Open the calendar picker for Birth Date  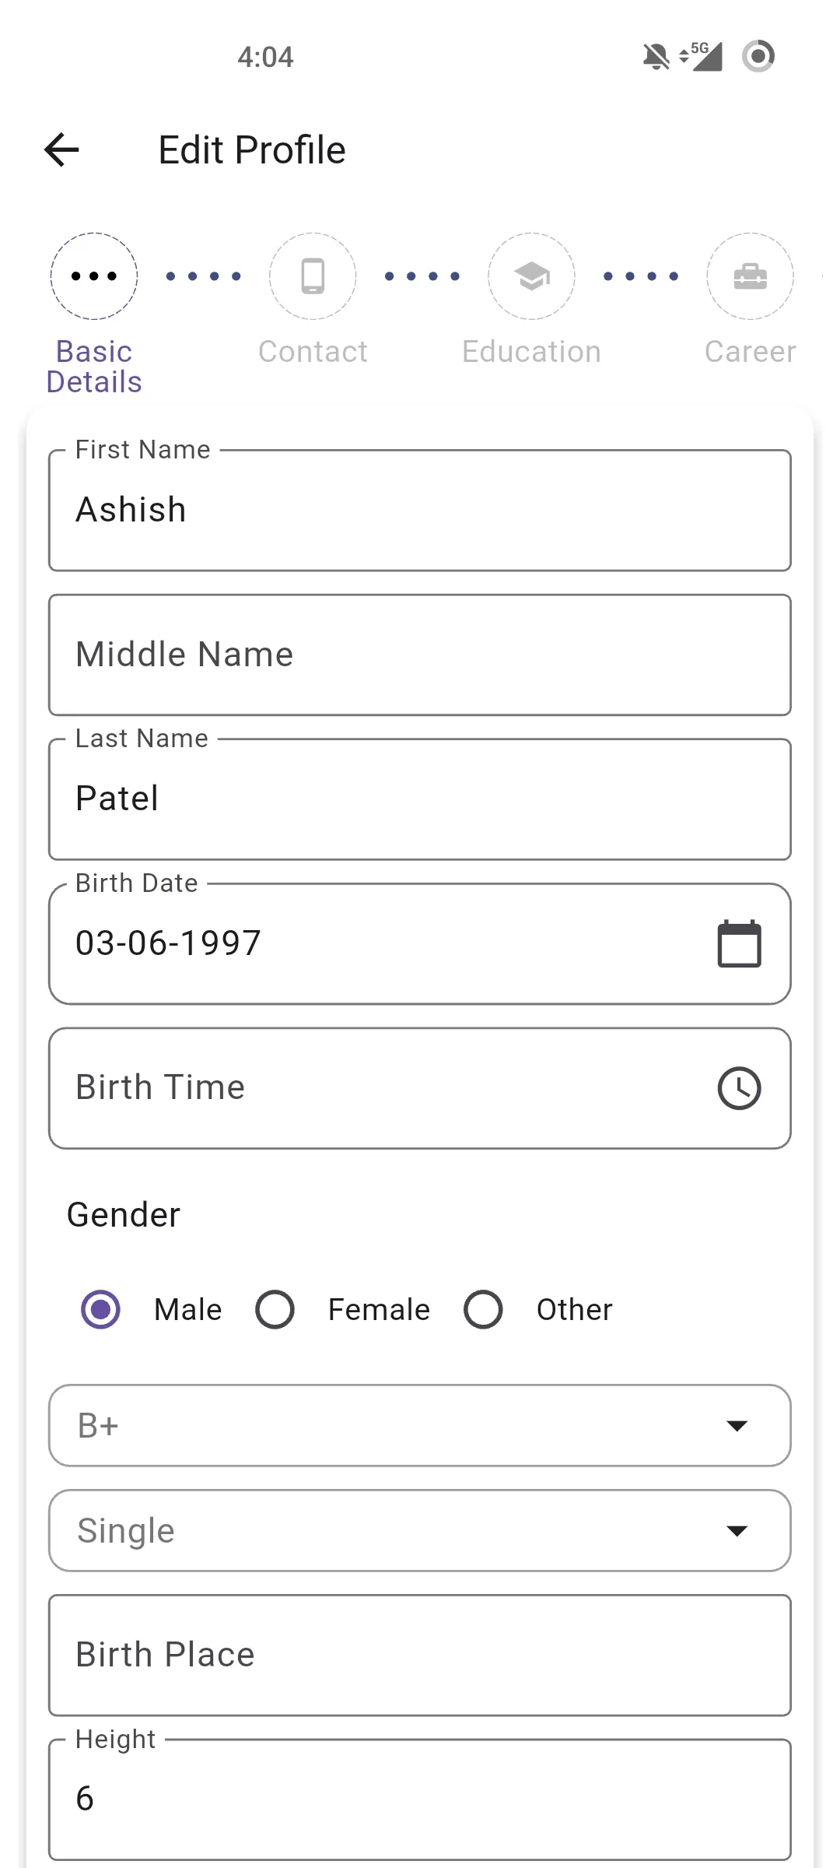click(737, 942)
